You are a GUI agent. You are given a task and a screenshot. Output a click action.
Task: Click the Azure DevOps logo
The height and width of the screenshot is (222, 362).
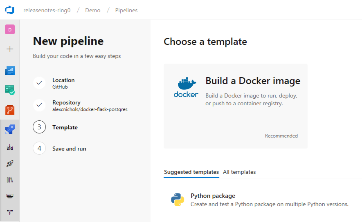tap(9, 10)
